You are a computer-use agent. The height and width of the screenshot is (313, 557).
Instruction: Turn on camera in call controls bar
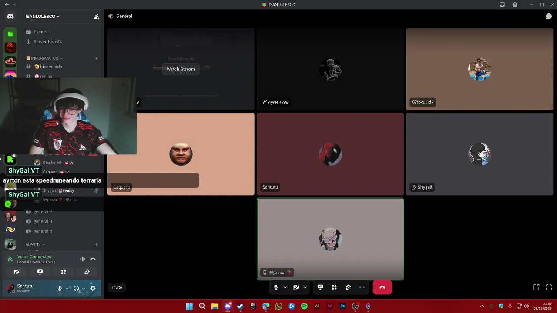click(x=296, y=287)
